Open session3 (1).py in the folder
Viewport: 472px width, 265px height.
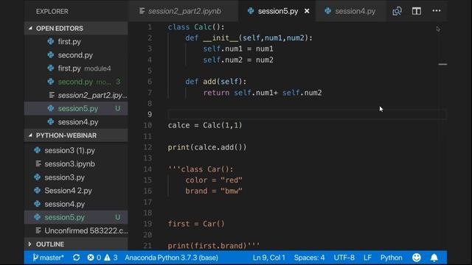[x=76, y=150]
